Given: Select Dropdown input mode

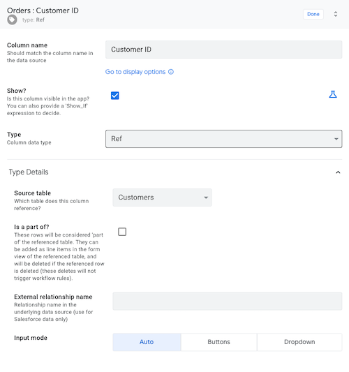Looking at the screenshot, I should [299, 342].
